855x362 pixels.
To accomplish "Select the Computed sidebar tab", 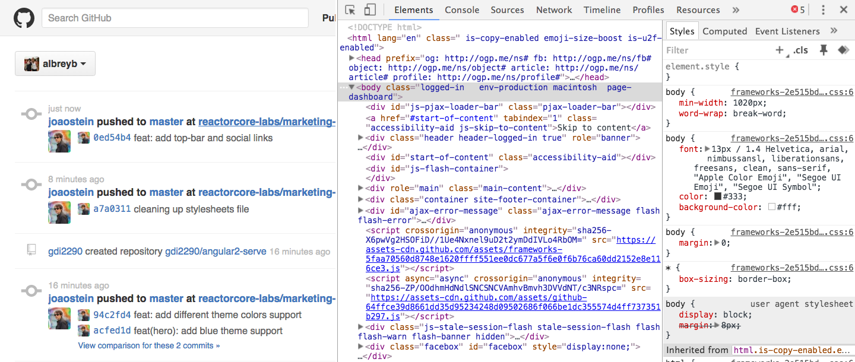I will click(725, 31).
